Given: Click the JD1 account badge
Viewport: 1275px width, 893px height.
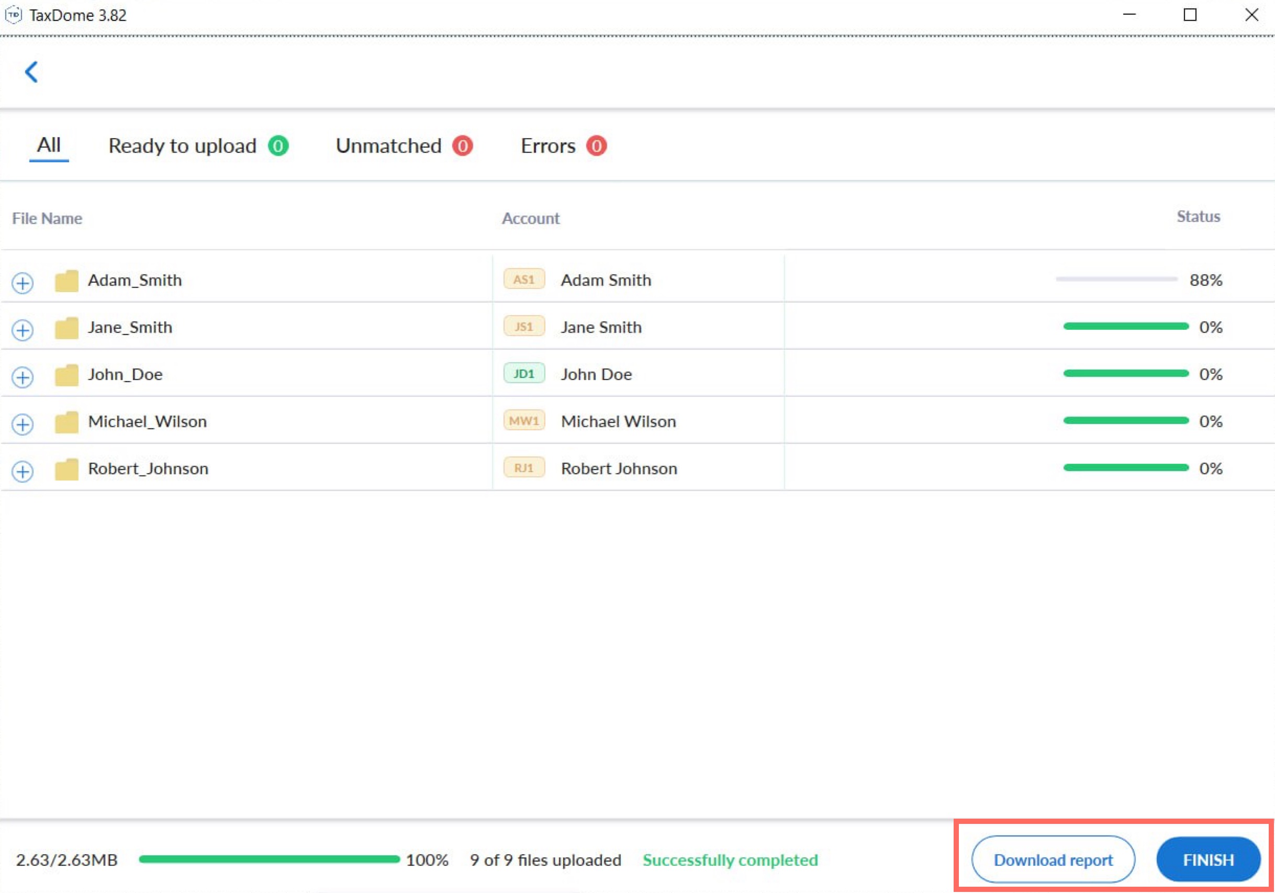Looking at the screenshot, I should (523, 374).
